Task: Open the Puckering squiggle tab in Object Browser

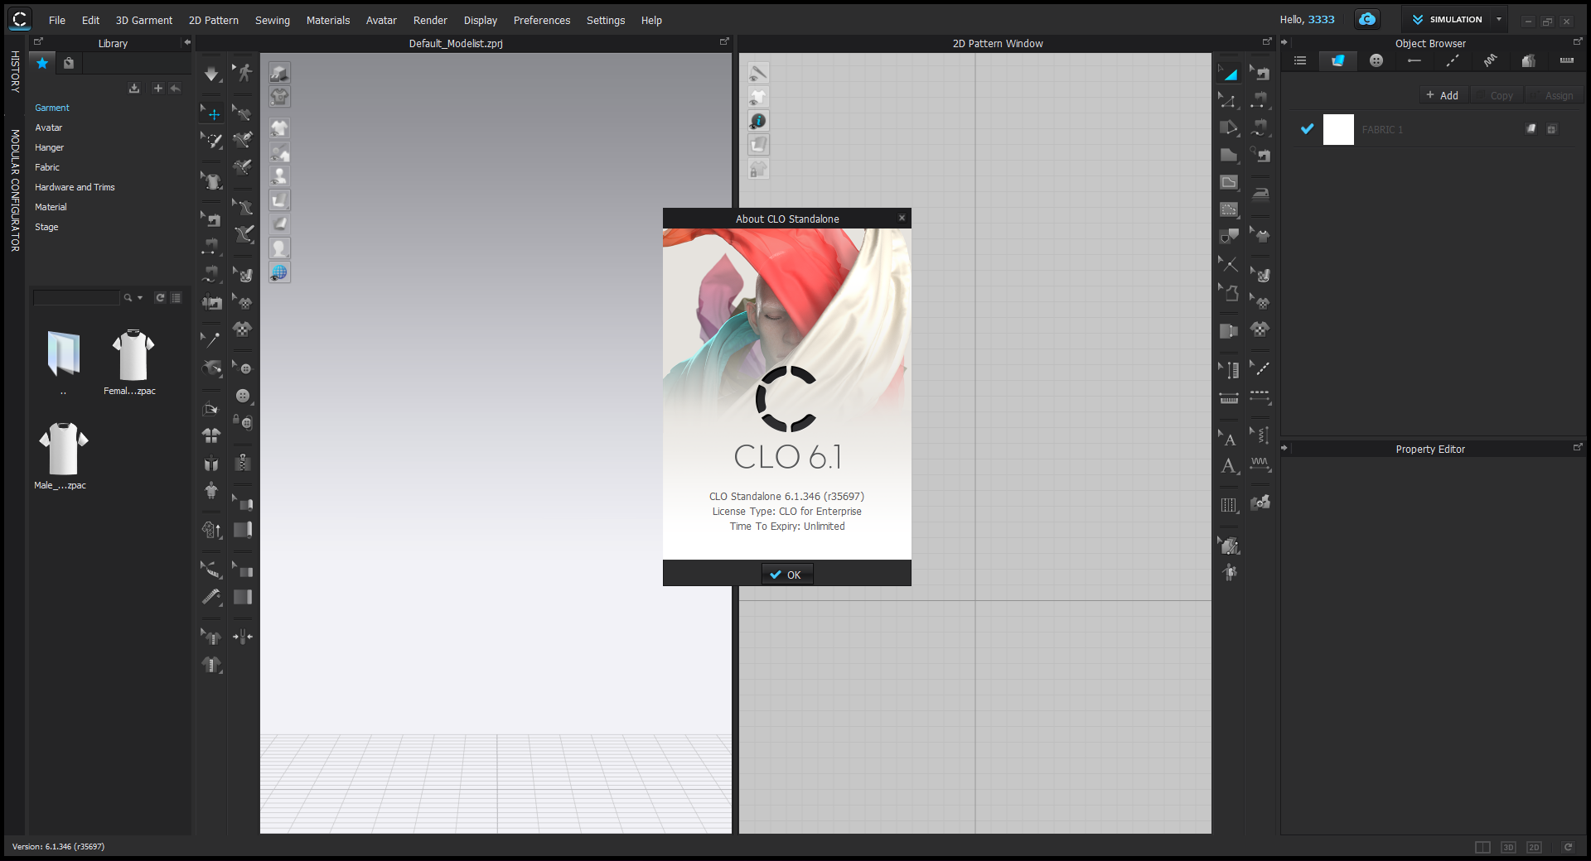Action: [x=1491, y=60]
